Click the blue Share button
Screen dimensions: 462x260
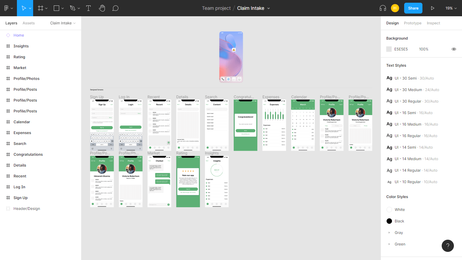[413, 8]
